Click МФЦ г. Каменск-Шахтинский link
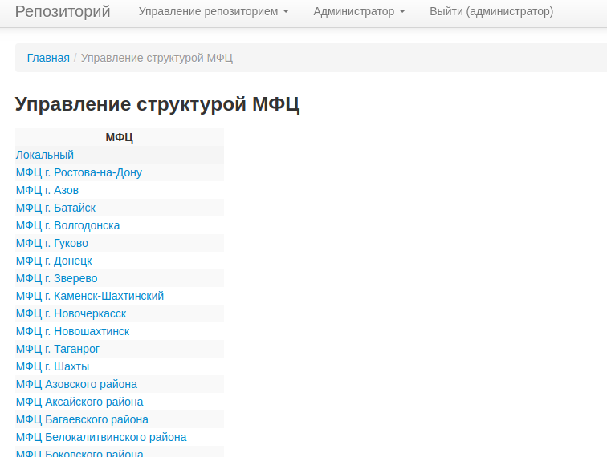607x457 pixels. (x=90, y=296)
